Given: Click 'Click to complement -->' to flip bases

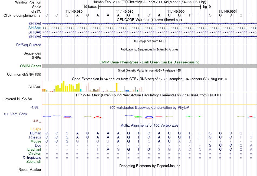Looking at the screenshot, I should [x=22, y=16].
